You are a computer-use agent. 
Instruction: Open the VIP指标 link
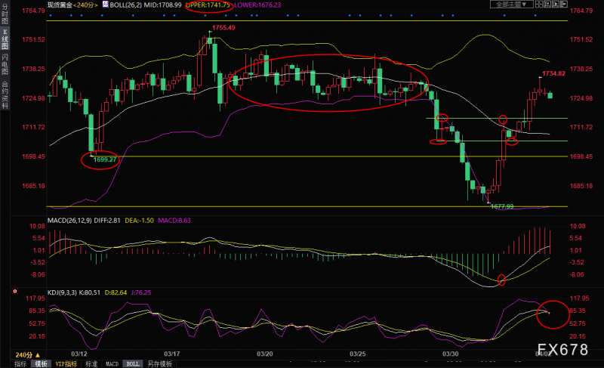[66, 363]
